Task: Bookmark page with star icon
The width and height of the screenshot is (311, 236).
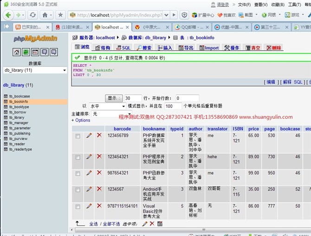Action: 60,15
